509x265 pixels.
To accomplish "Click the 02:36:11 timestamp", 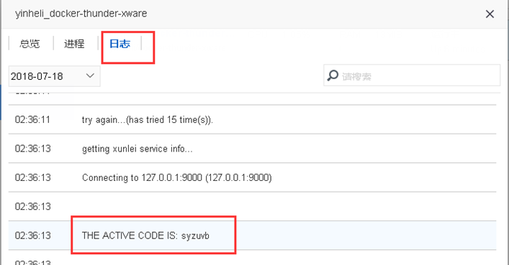I will tap(32, 119).
